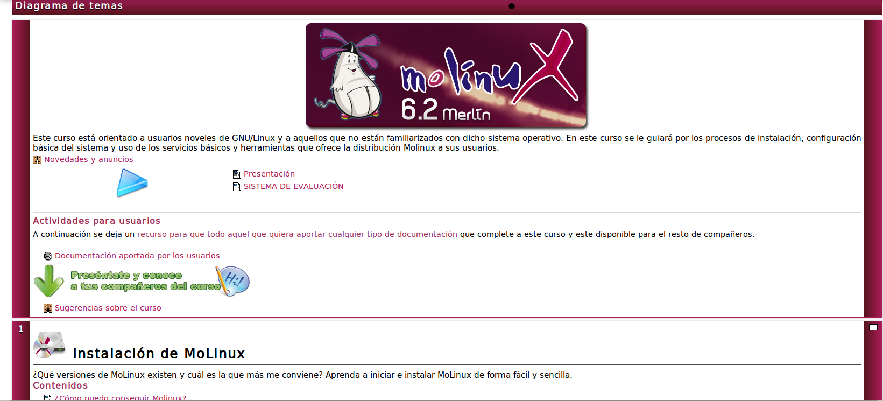This screenshot has width=883, height=401.
Task: Click the green down arrow icon
Action: click(49, 281)
